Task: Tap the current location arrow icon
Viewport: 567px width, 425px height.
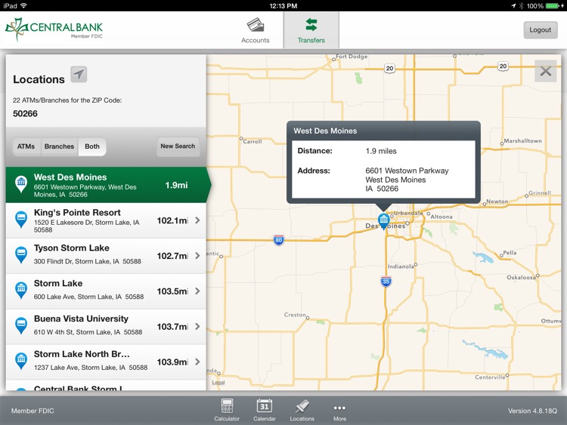Action: click(x=79, y=75)
